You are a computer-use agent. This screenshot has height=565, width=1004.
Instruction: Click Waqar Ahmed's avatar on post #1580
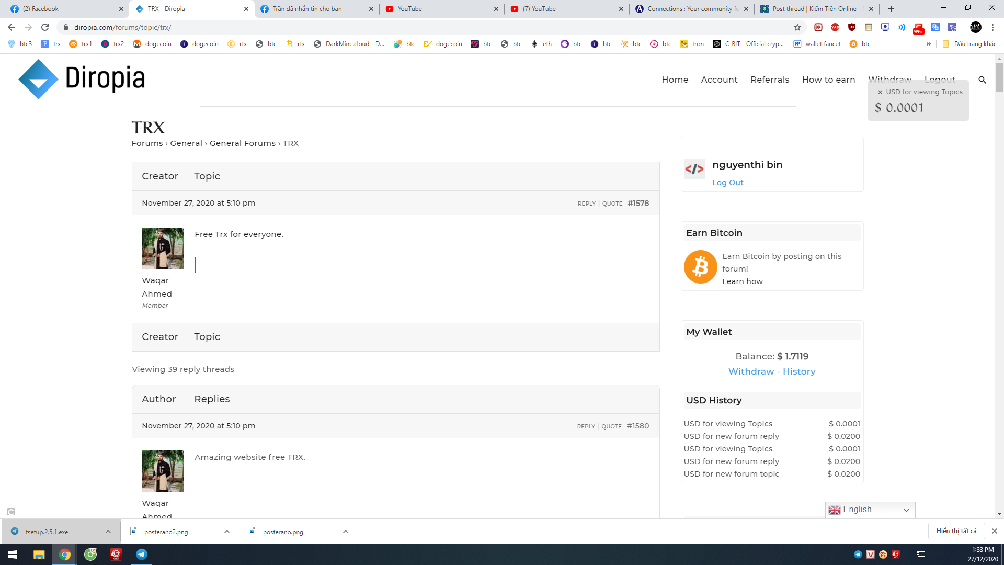pyautogui.click(x=163, y=471)
